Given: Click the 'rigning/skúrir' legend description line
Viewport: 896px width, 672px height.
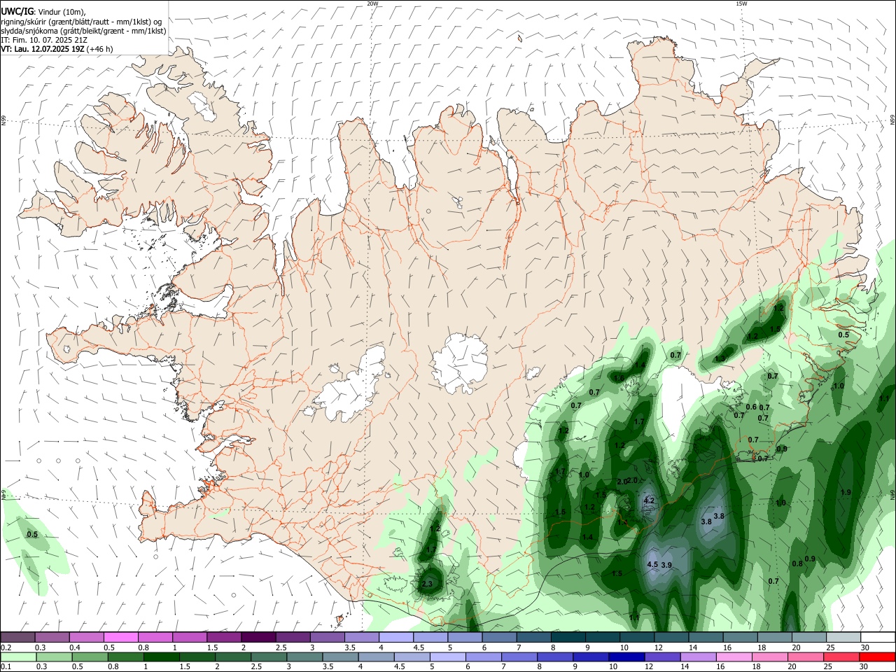Looking at the screenshot, I should (81, 22).
